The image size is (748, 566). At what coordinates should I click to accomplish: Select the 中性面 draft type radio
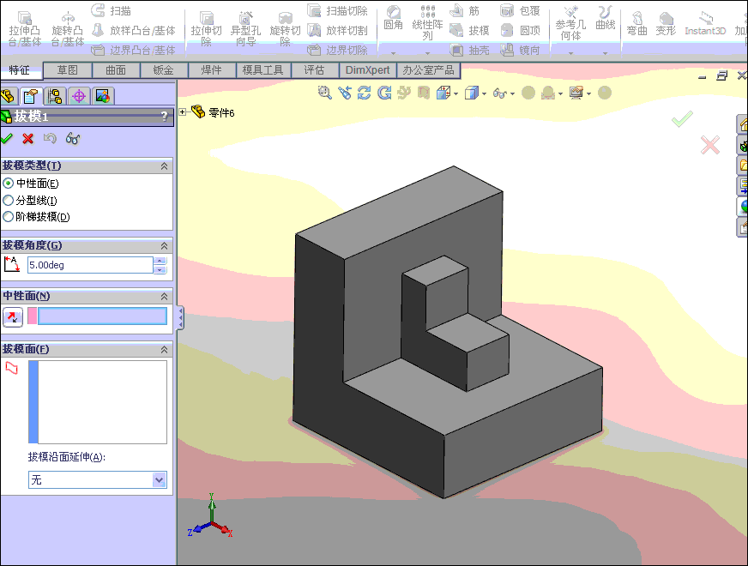click(8, 184)
